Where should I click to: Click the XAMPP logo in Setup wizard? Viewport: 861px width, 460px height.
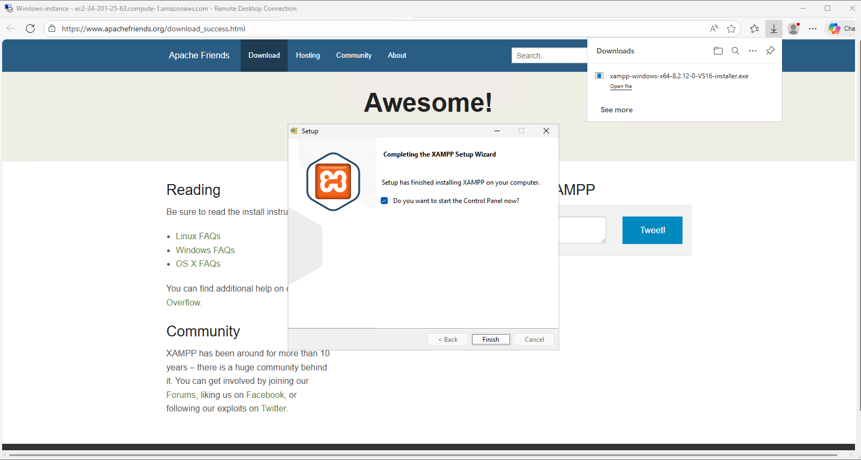(333, 181)
